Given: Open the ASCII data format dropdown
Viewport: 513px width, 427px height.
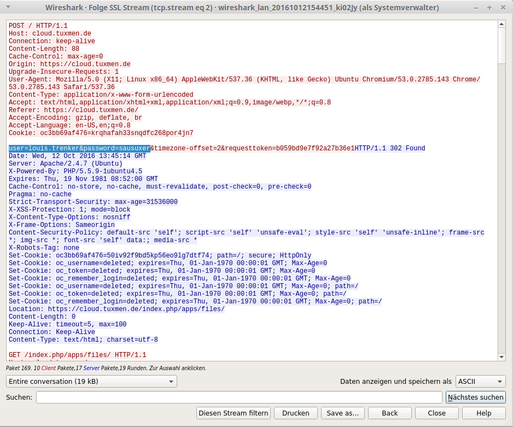Looking at the screenshot, I should 480,381.
